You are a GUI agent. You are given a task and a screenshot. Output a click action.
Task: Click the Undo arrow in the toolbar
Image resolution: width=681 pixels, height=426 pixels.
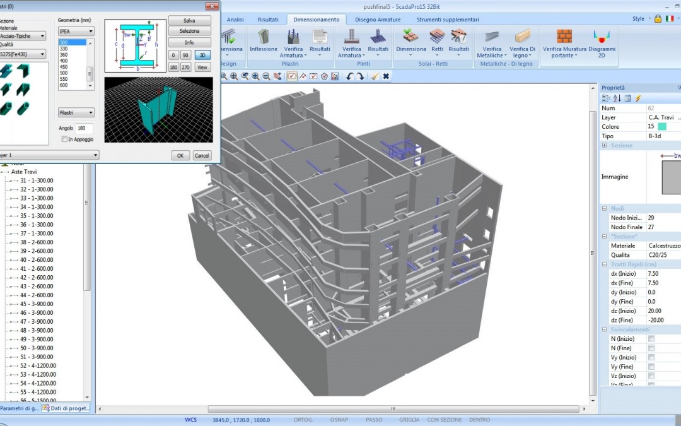point(351,76)
